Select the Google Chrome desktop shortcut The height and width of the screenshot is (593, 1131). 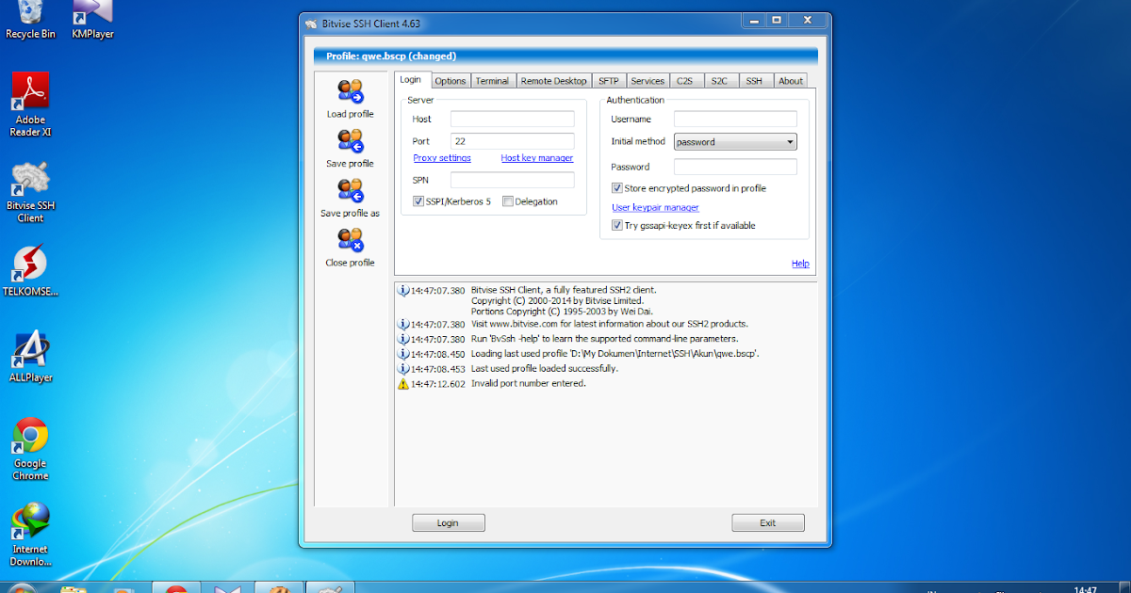(30, 449)
